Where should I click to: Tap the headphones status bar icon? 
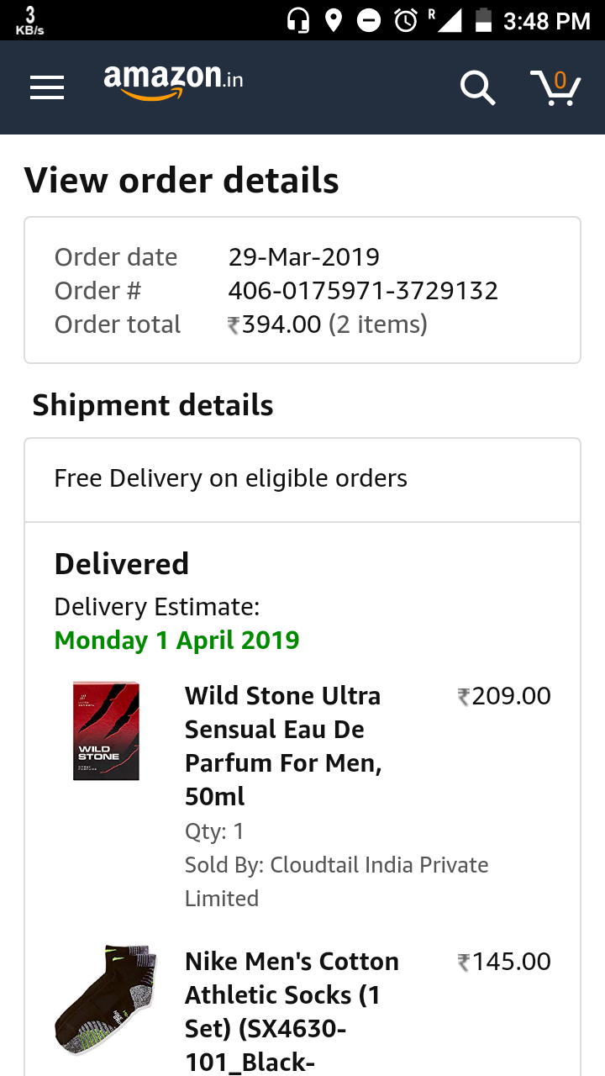click(x=298, y=20)
